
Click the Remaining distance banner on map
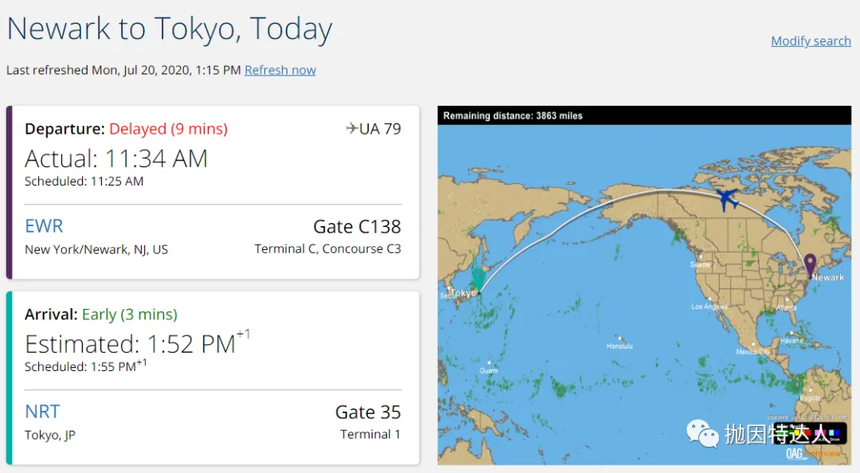tap(644, 115)
